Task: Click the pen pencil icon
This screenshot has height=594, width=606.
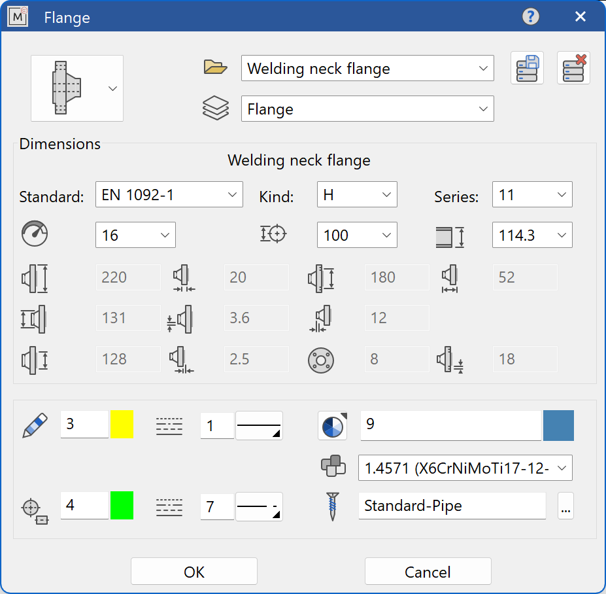Action: pyautogui.click(x=35, y=425)
